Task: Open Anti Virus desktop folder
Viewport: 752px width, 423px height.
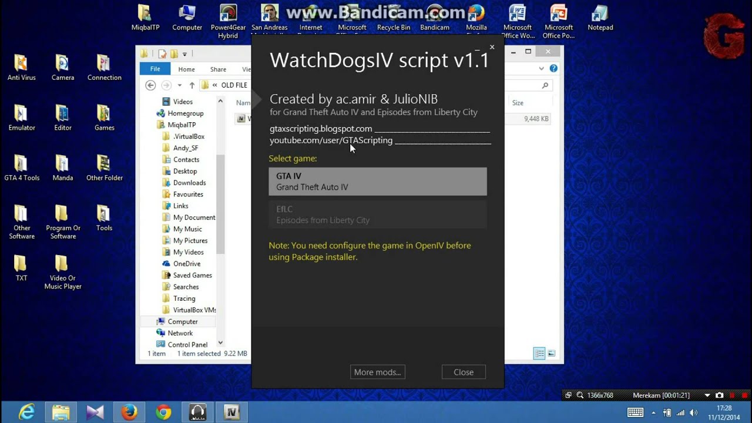Action: tap(21, 68)
